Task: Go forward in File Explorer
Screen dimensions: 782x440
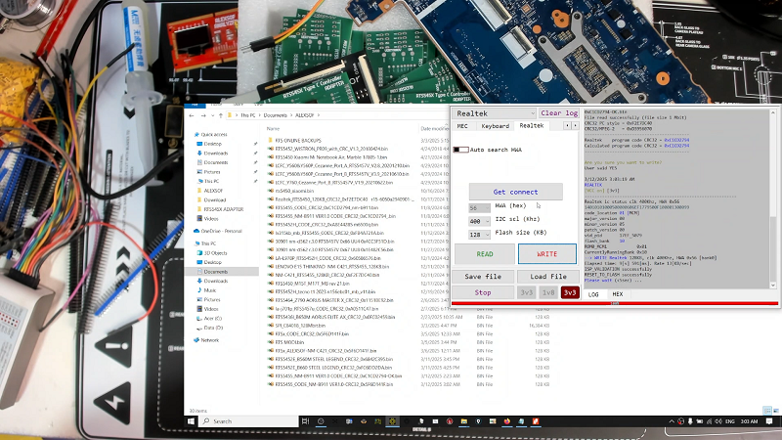Action: (x=203, y=115)
